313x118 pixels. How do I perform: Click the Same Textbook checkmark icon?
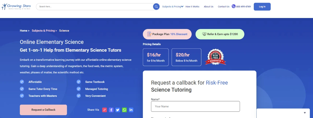pos(79,82)
